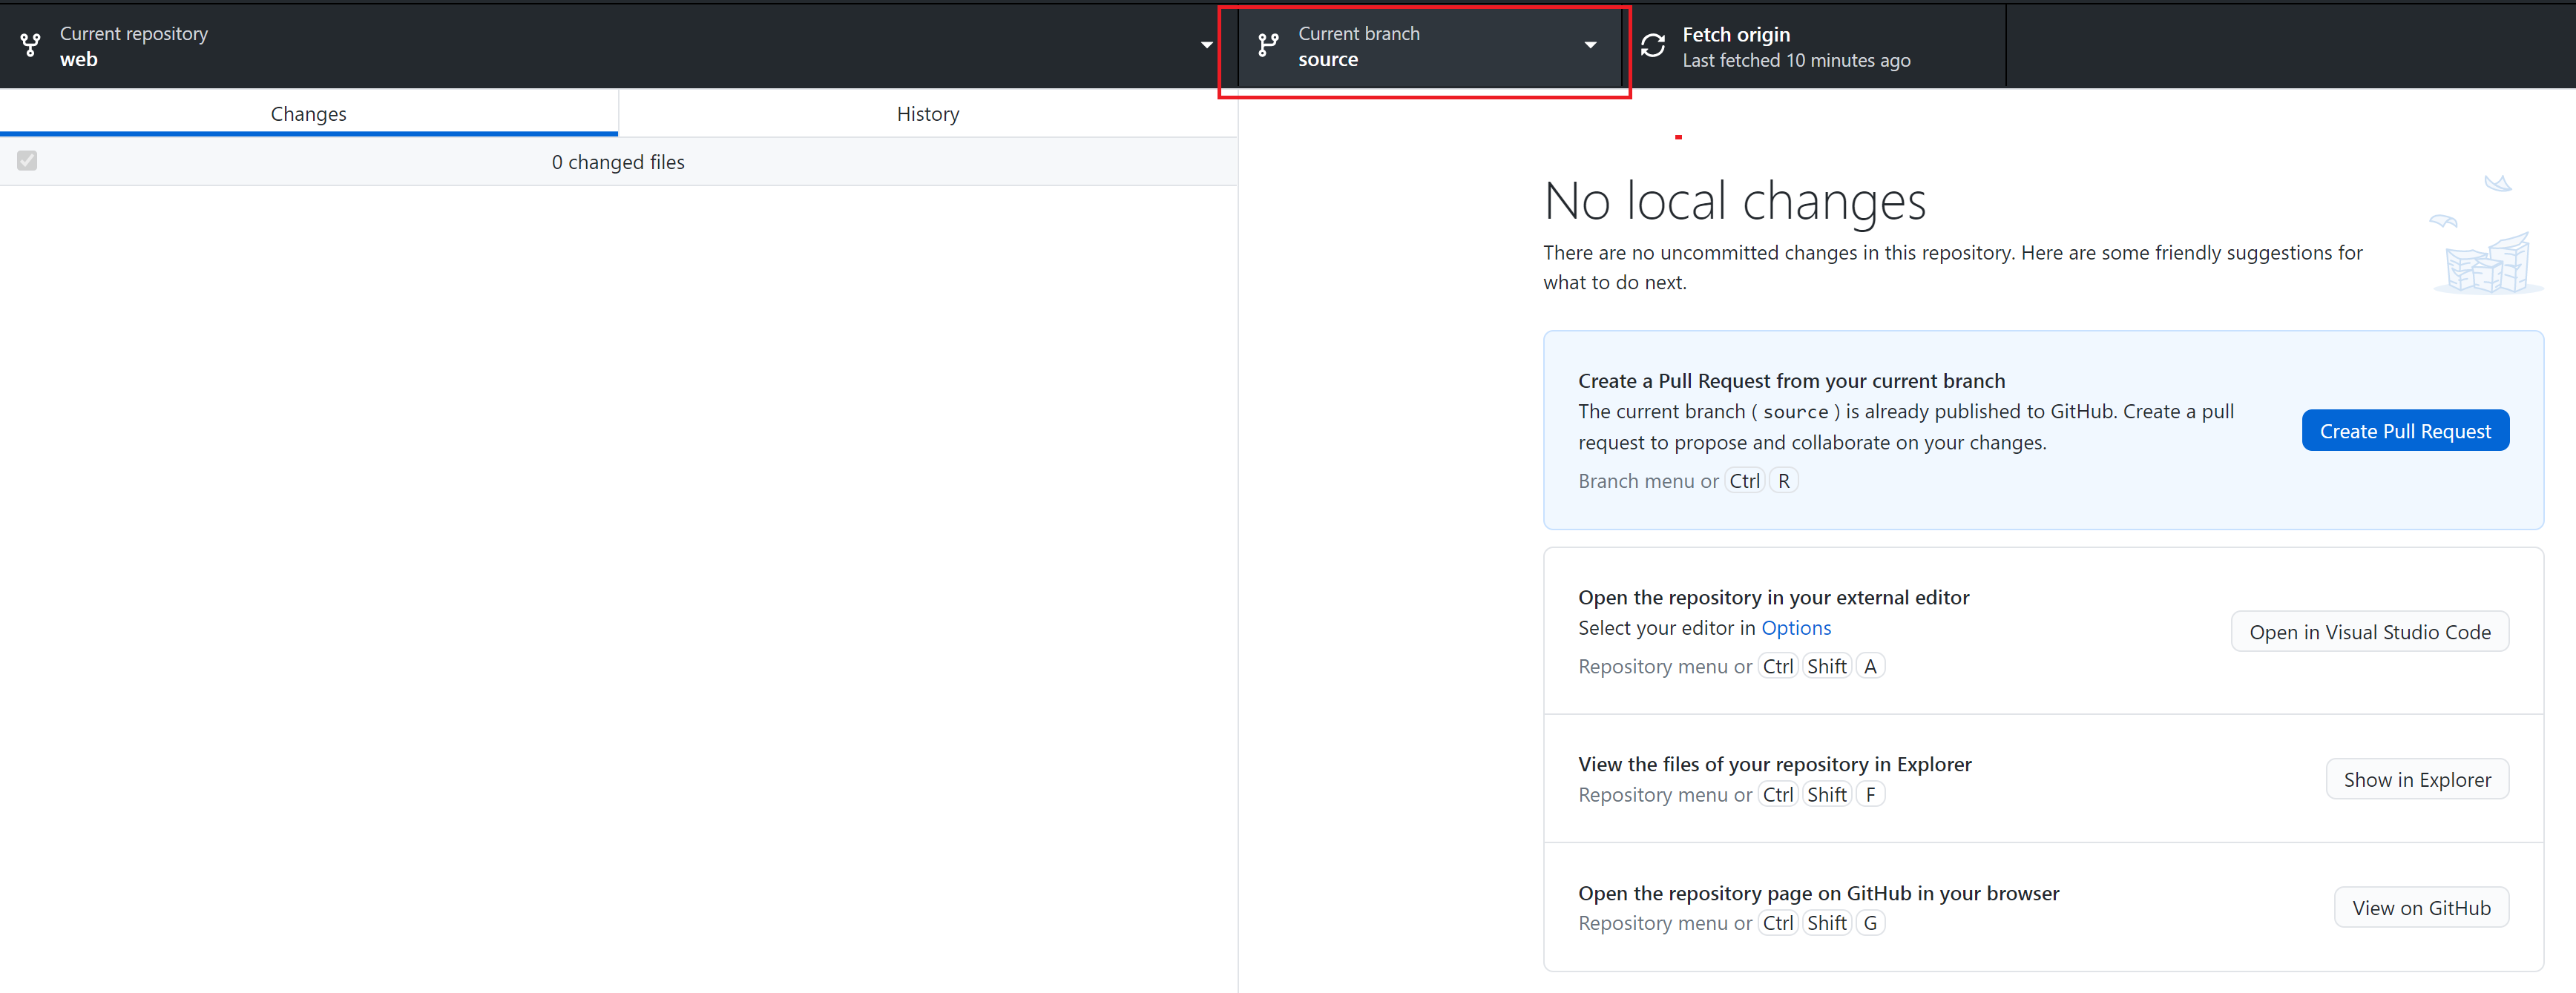Image resolution: width=2576 pixels, height=993 pixels.
Task: Click the R key hint in pull request card
Action: pos(1784,481)
